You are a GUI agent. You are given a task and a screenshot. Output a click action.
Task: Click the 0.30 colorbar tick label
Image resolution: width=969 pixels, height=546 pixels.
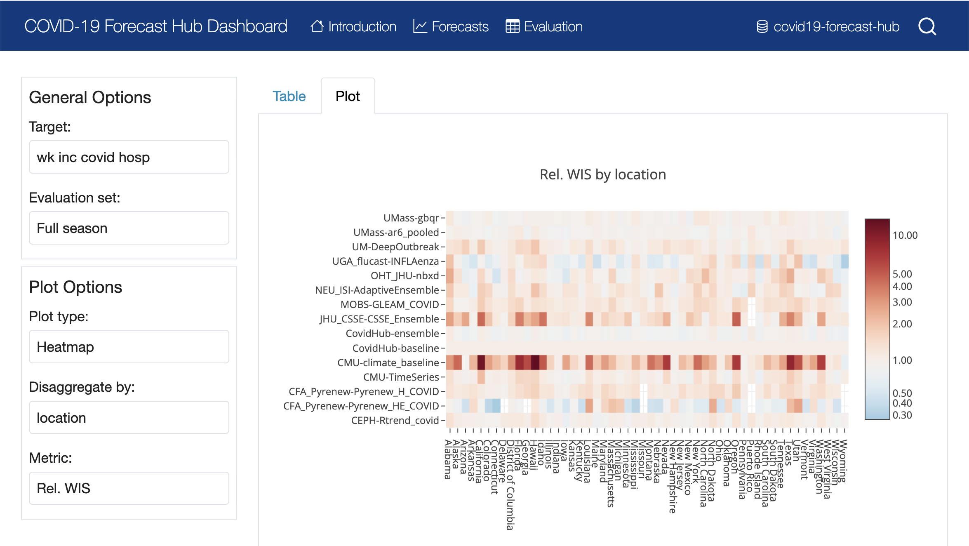point(902,415)
